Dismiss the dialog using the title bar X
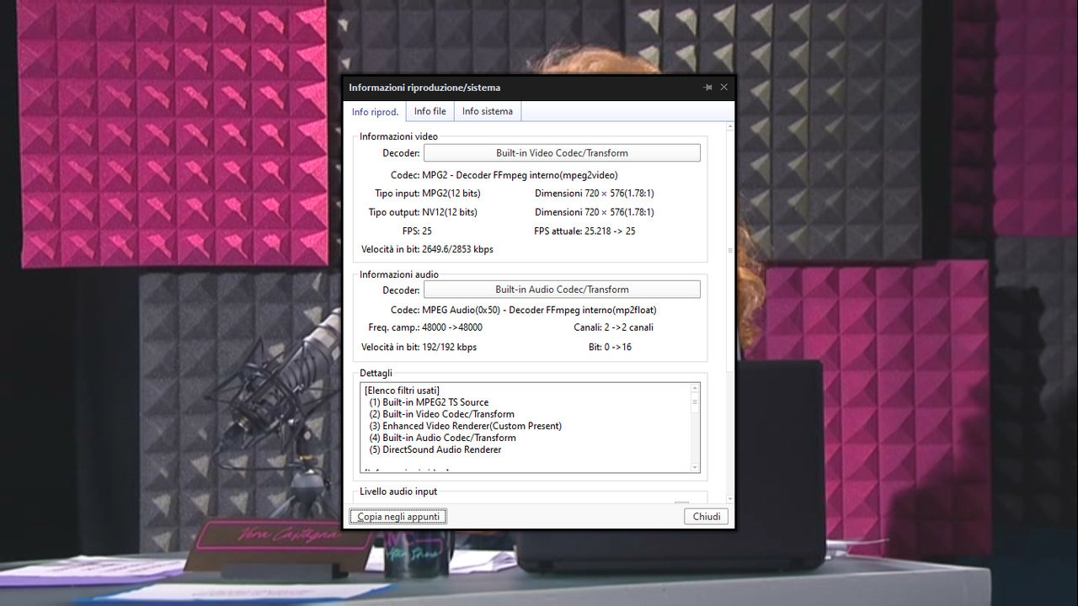 point(723,87)
